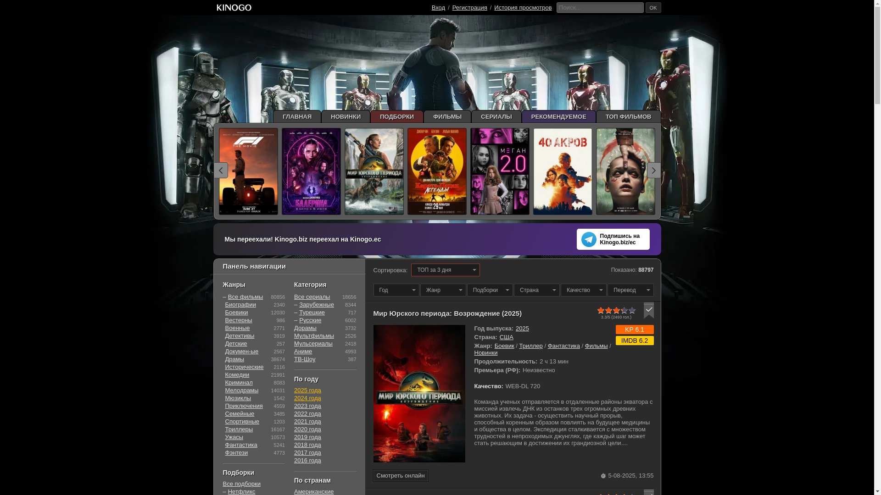
Task: Go to the ФИЛЬМЫ tab
Action: 447,117
